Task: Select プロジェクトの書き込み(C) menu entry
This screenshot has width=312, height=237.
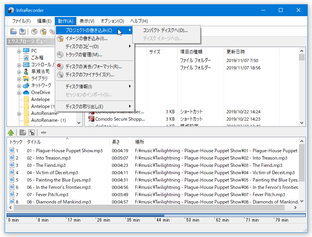Action: point(95,30)
